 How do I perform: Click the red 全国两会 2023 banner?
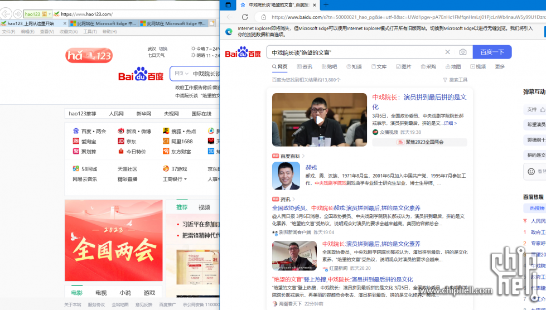114,240
